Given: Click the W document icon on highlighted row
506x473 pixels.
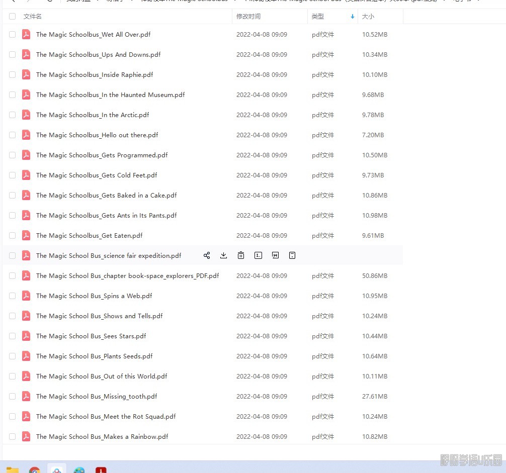Looking at the screenshot, I should point(275,255).
